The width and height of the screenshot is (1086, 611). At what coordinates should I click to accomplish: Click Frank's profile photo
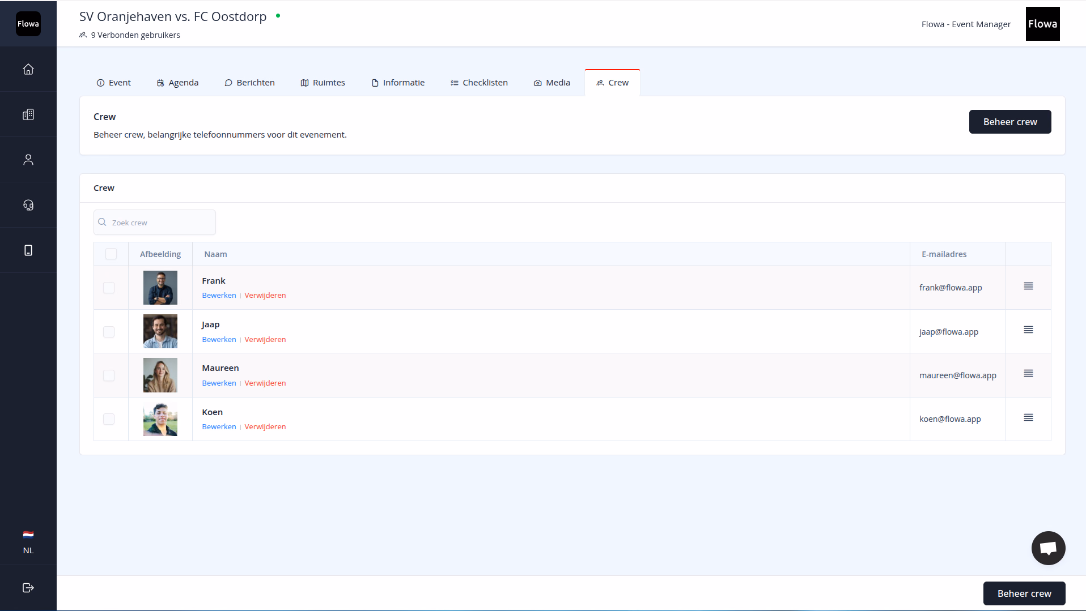(x=160, y=288)
